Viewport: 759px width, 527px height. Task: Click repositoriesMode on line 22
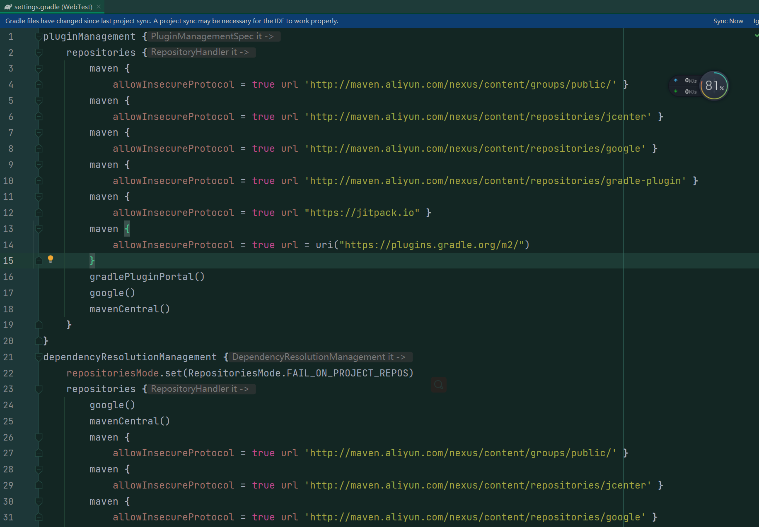[x=113, y=373]
